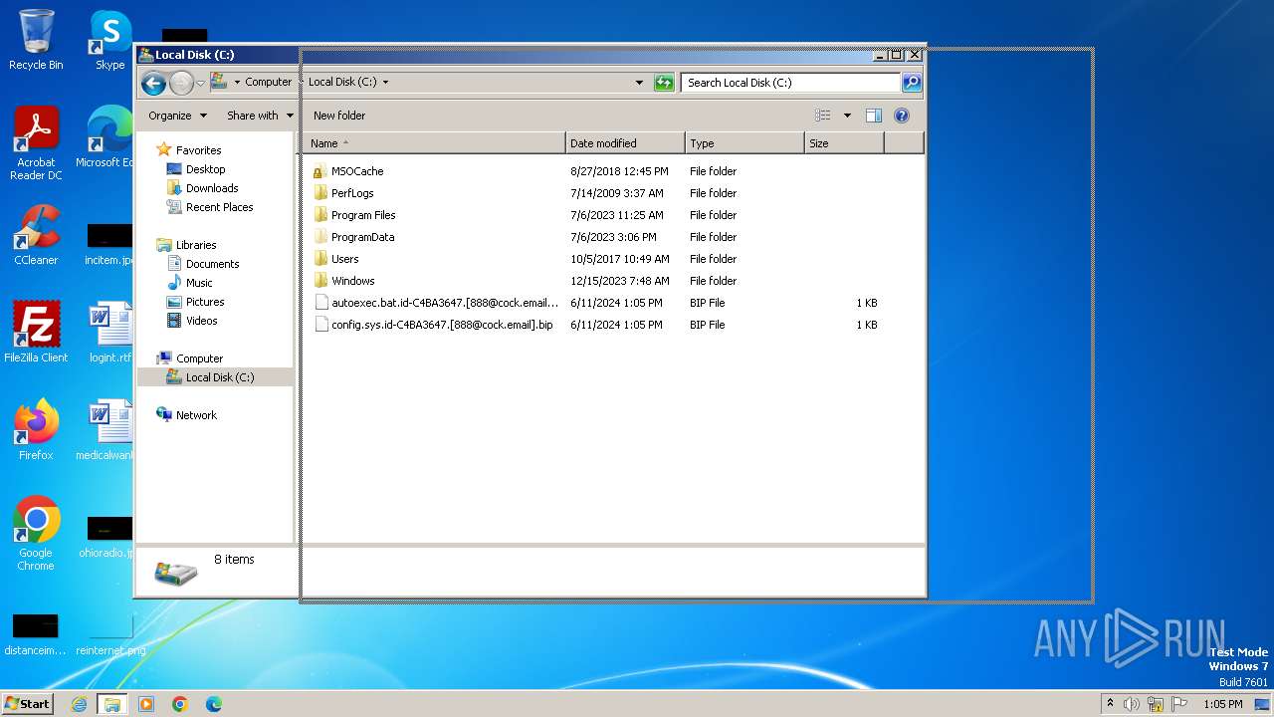Open Skype desktop shortcut
Viewport: 1274px width, 717px height.
pos(109,41)
